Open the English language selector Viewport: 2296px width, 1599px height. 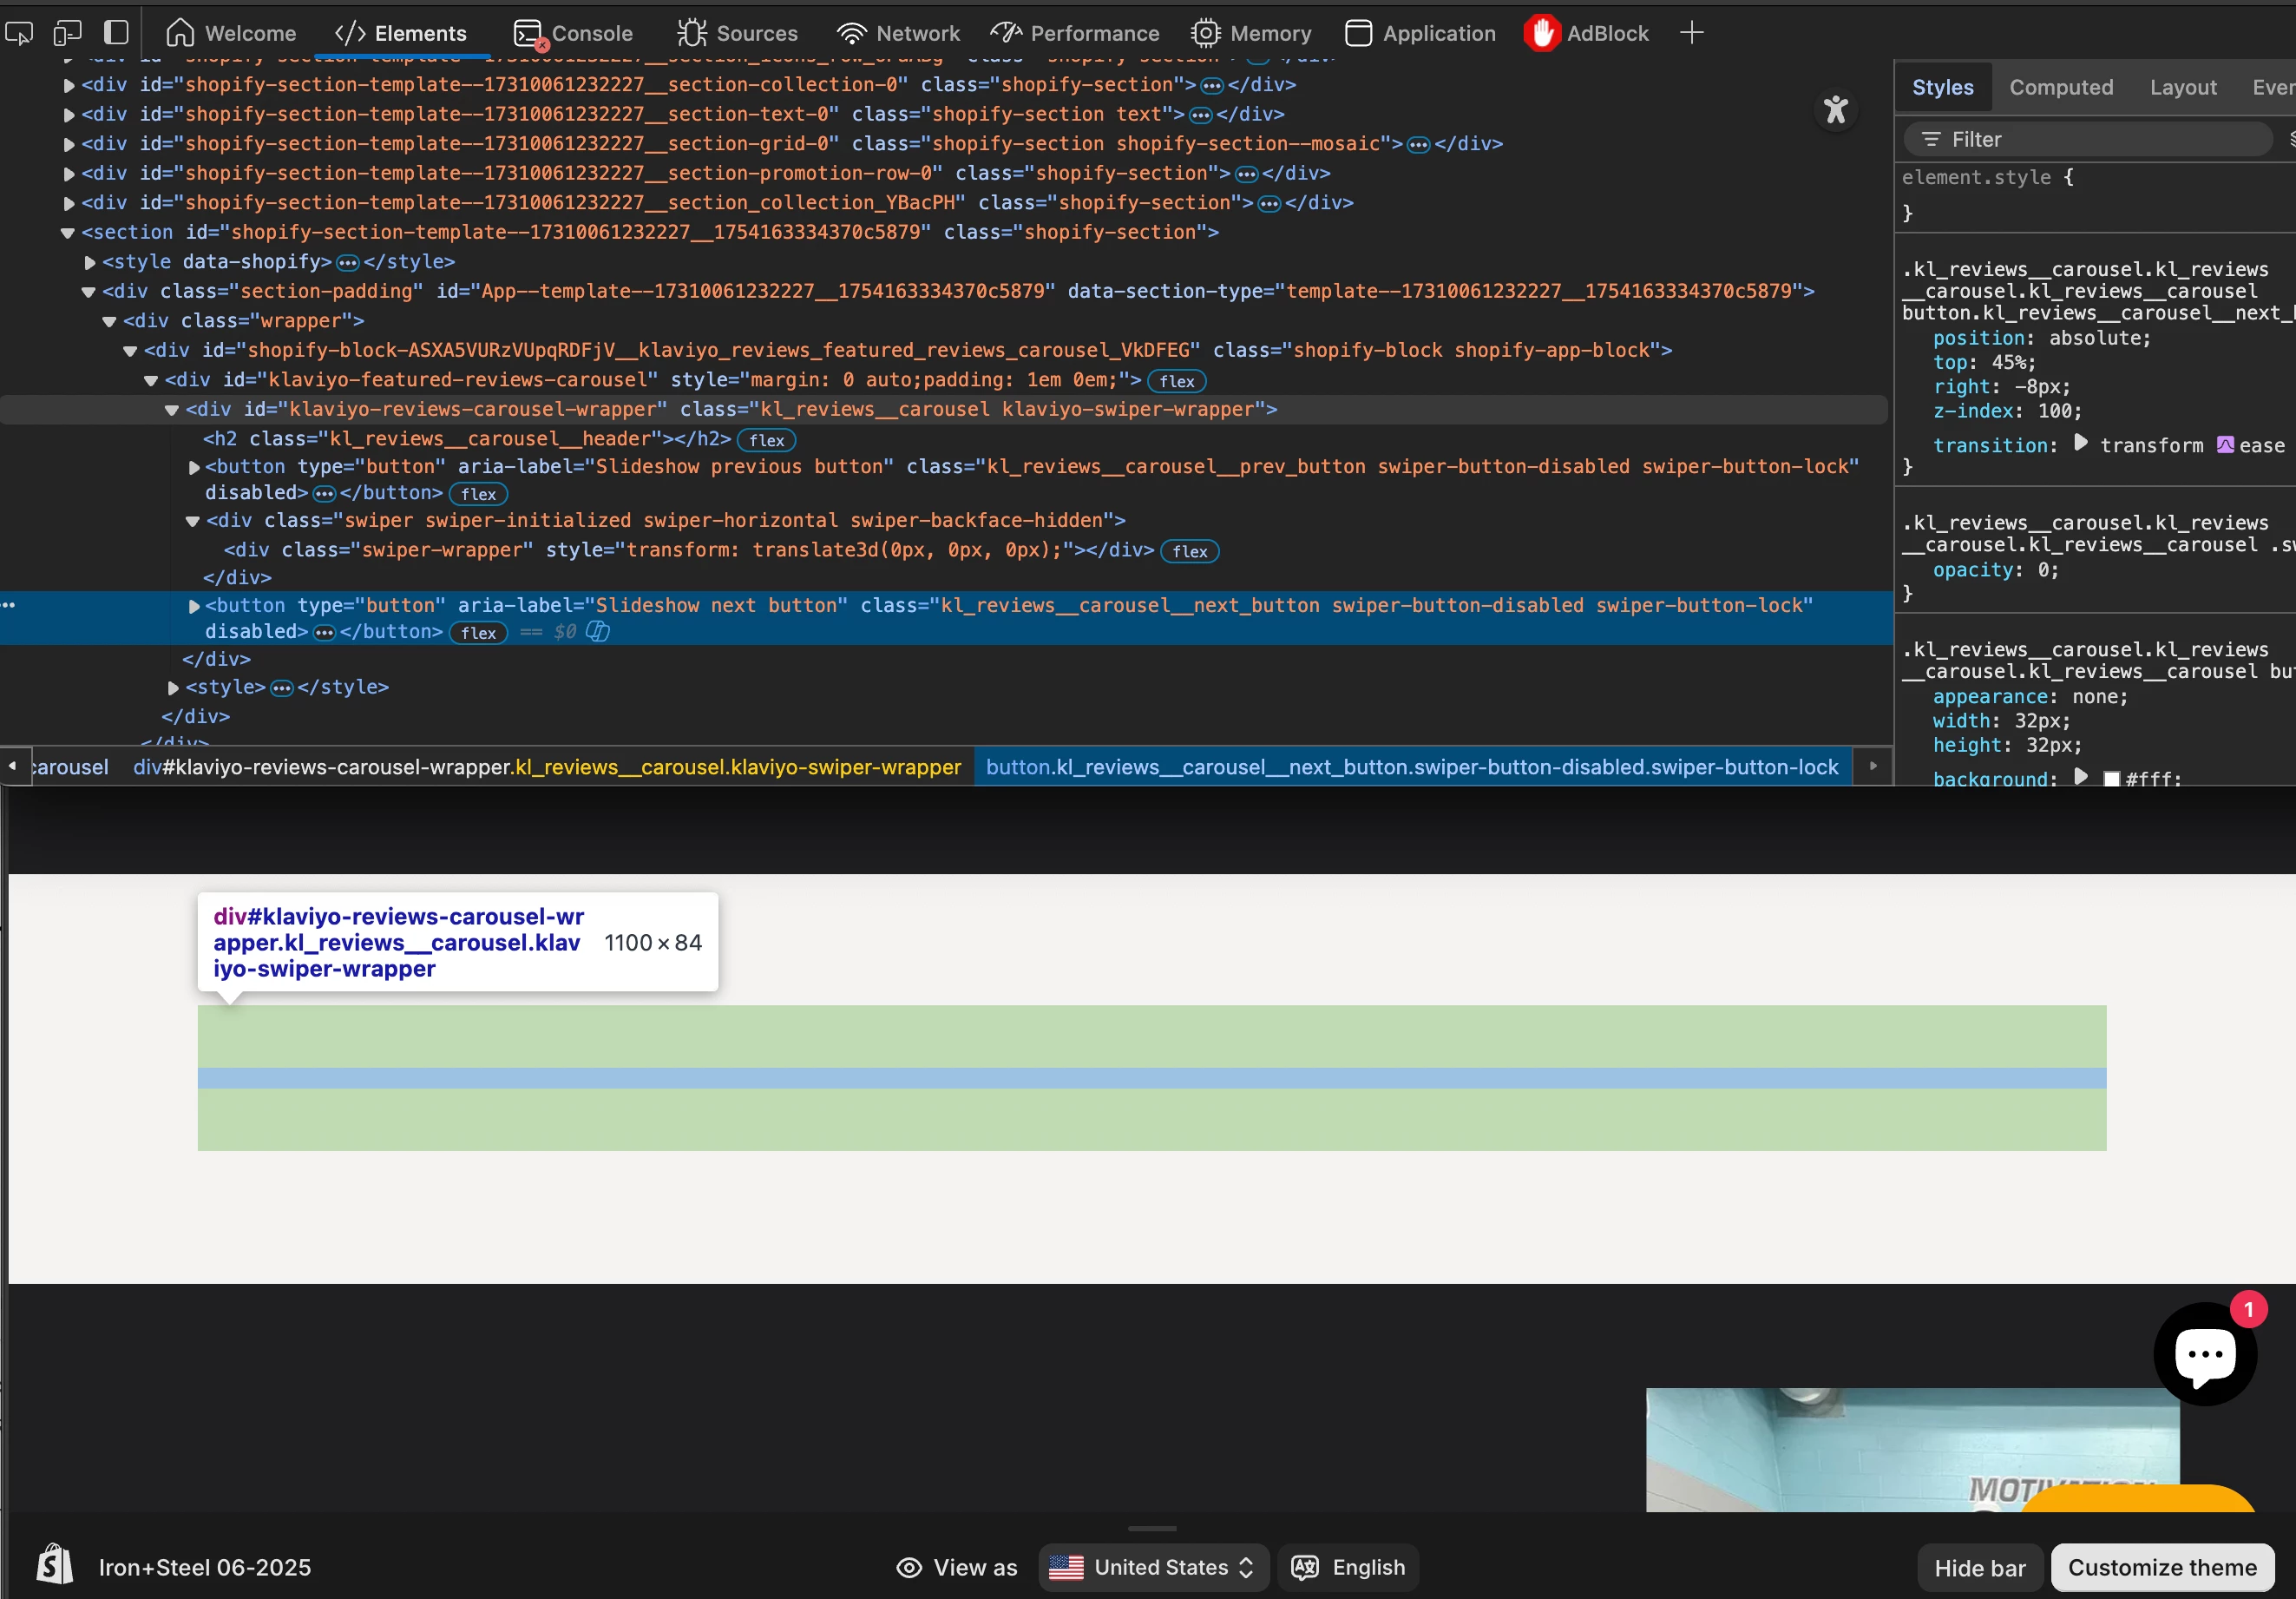pyautogui.click(x=1348, y=1568)
